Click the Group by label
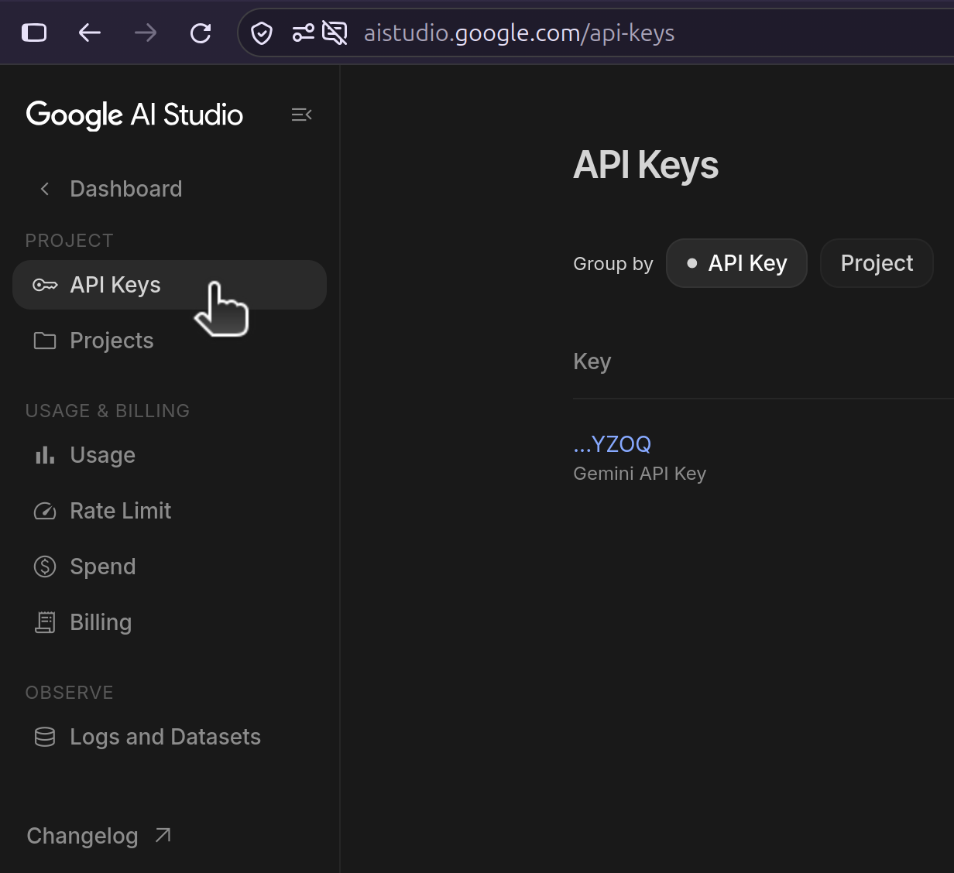 [613, 264]
